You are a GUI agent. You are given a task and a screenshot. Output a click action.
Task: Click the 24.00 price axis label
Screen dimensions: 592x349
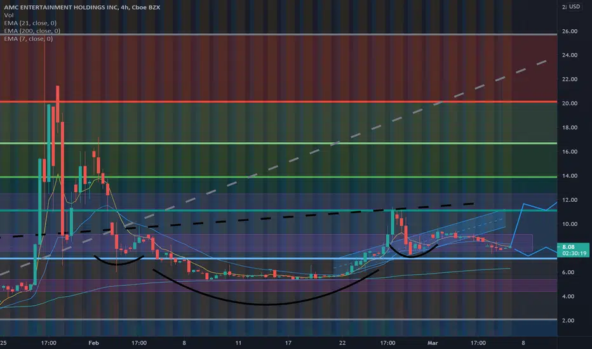click(569, 55)
